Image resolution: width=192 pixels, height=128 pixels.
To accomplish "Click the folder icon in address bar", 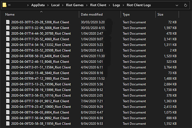I will (x=4, y=5).
